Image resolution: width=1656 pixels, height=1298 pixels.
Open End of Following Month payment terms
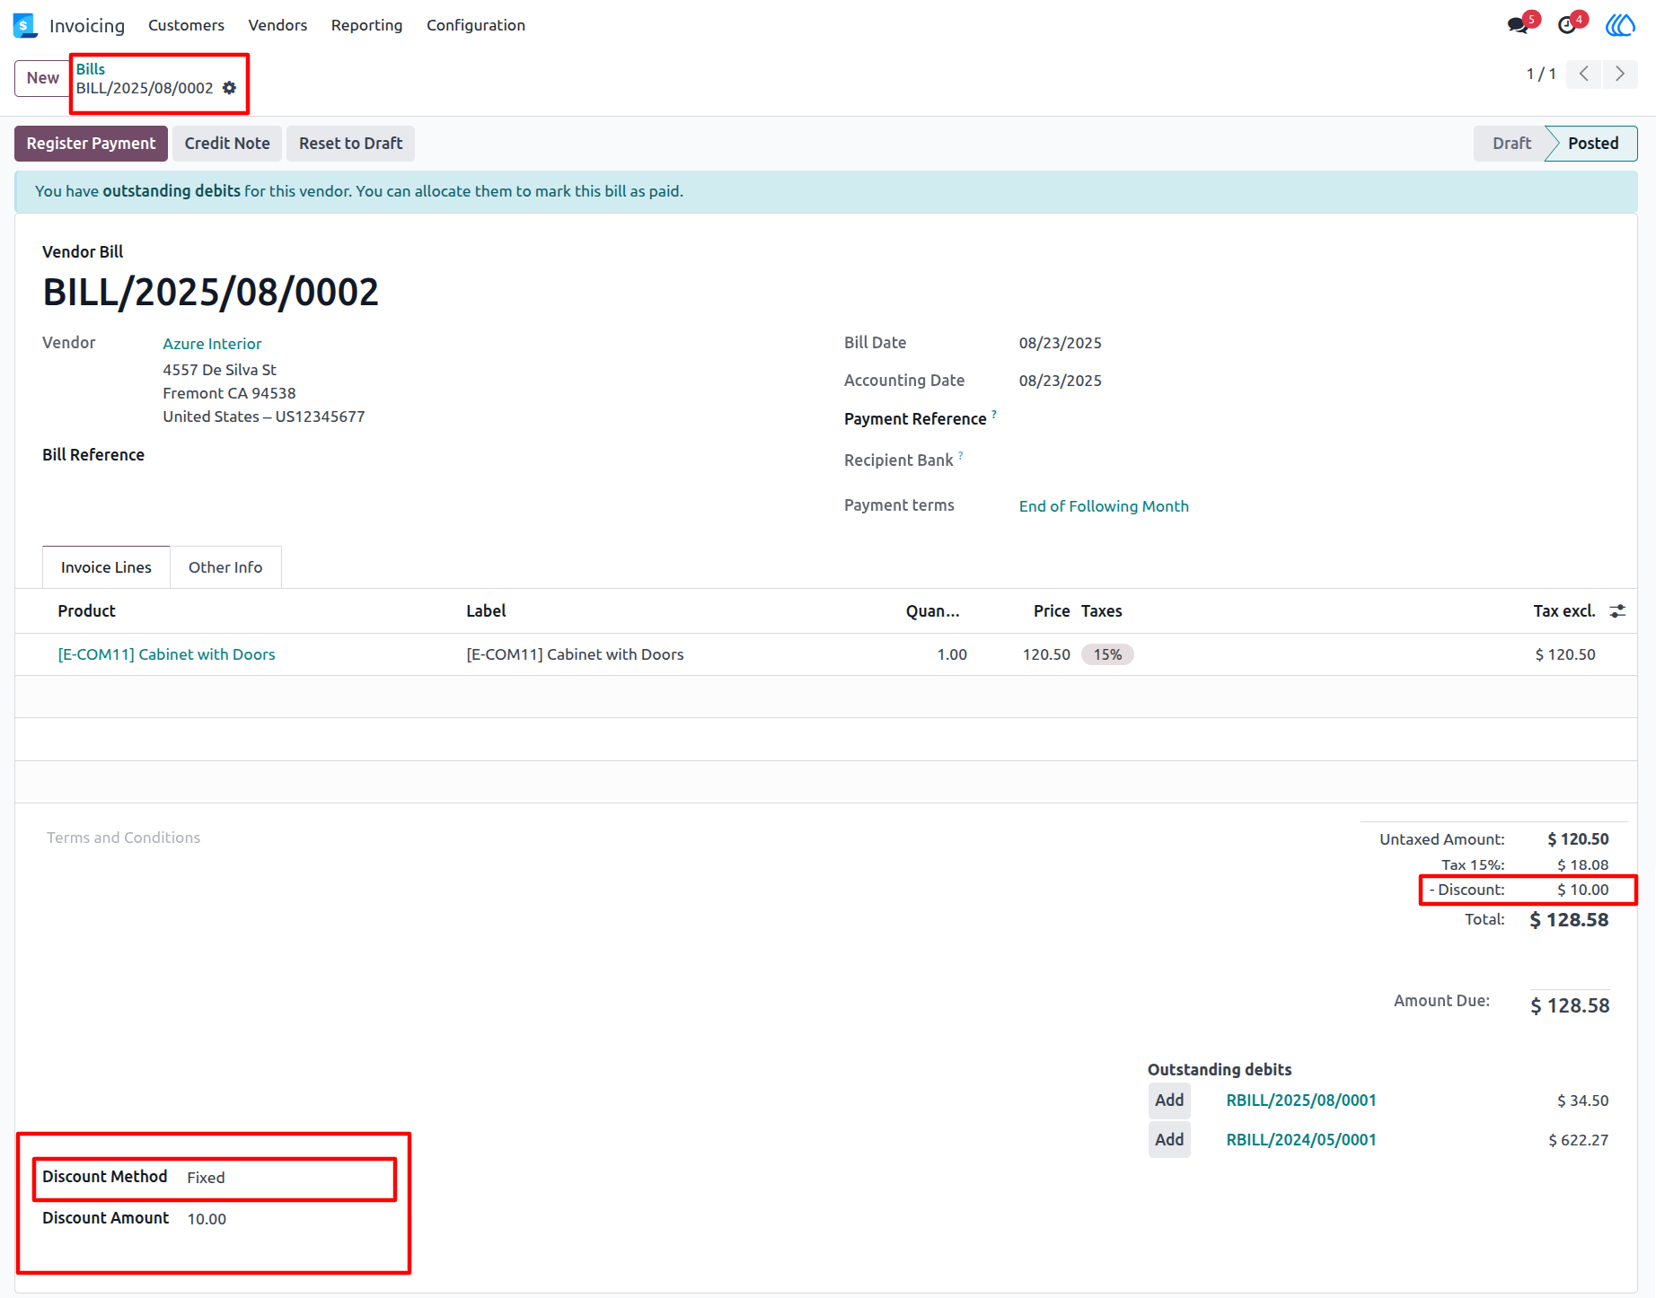1104,506
